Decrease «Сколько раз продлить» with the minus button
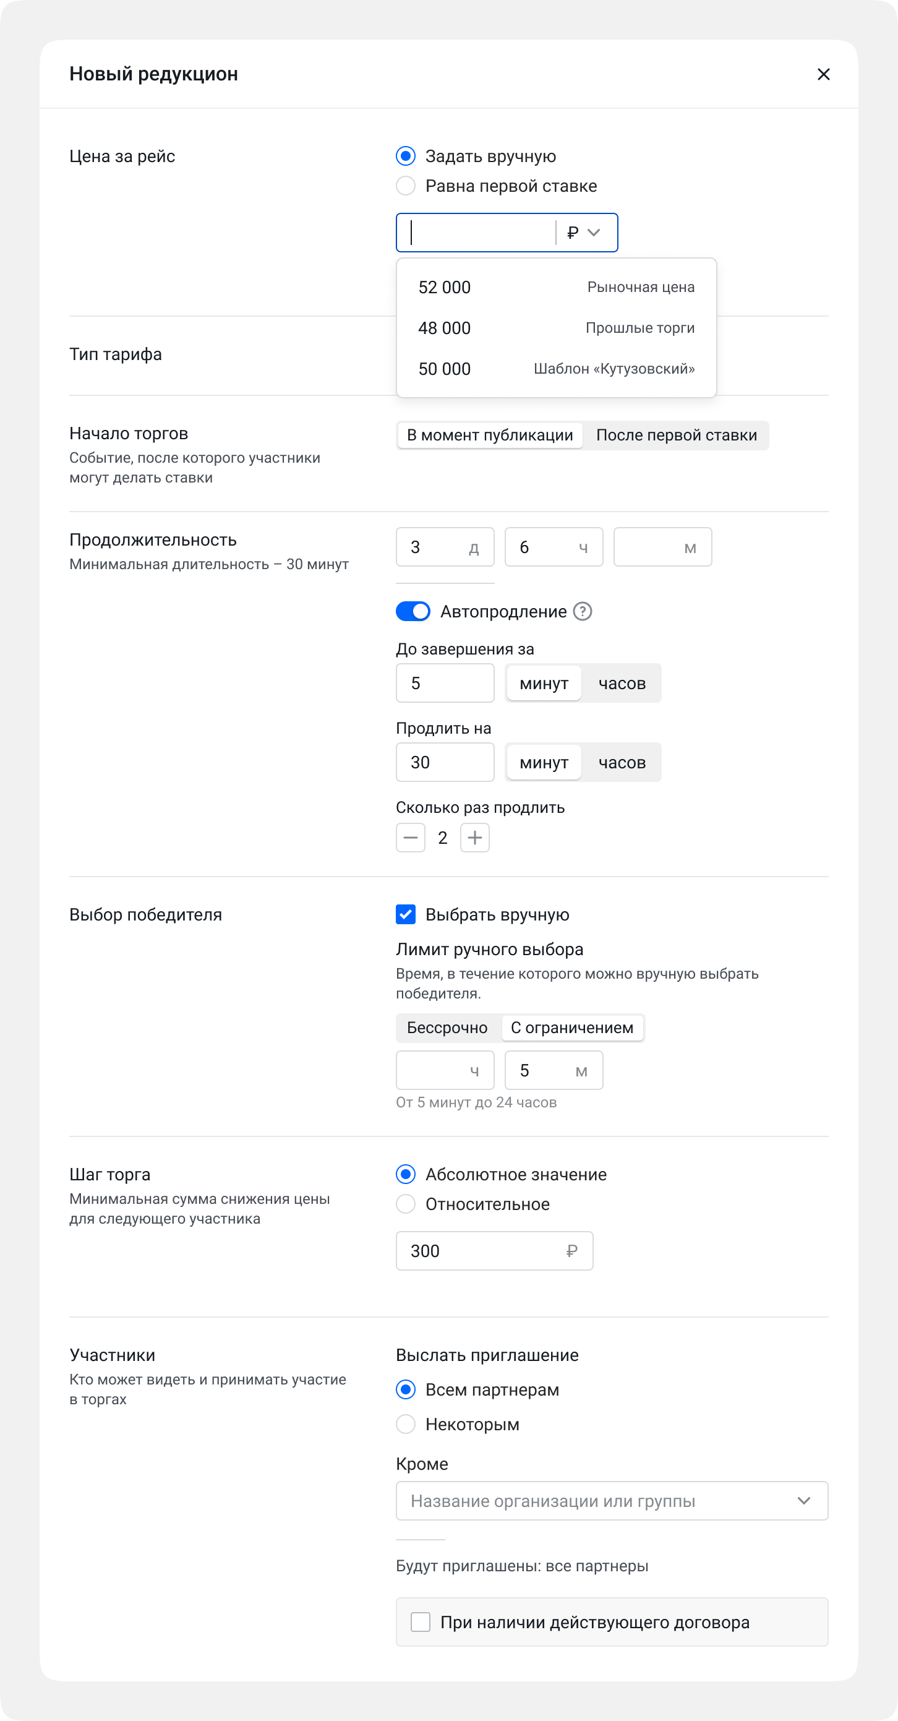This screenshot has height=1721, width=898. [x=410, y=837]
